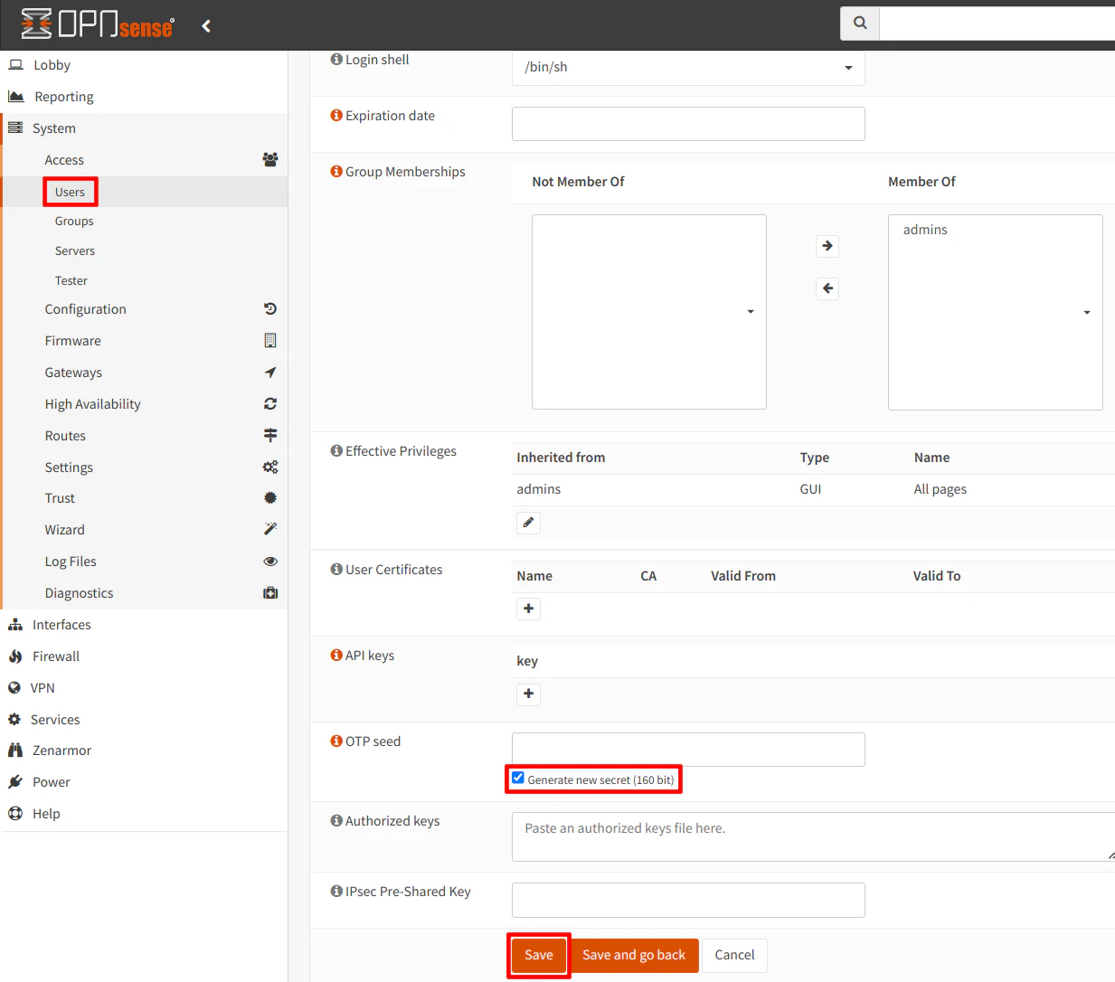Click the Wizard magic wand icon
This screenshot has width=1115, height=982.
270,529
